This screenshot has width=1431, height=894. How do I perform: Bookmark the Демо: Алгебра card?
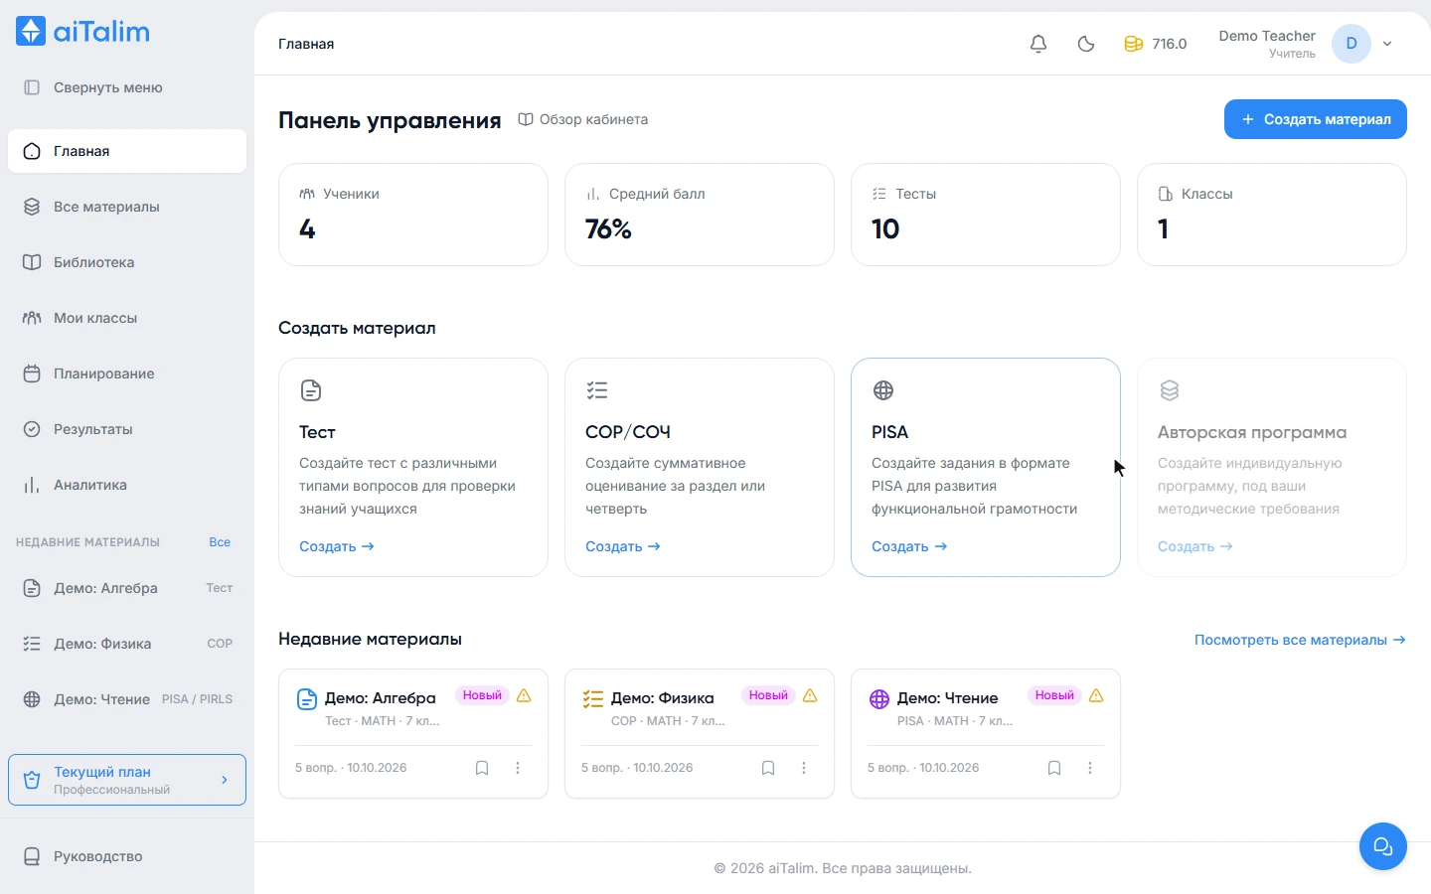[482, 768]
